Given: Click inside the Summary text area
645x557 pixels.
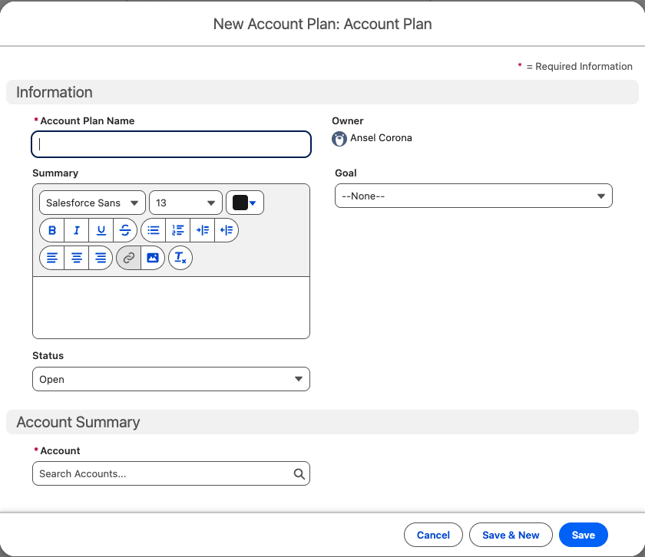Looking at the screenshot, I should point(171,308).
